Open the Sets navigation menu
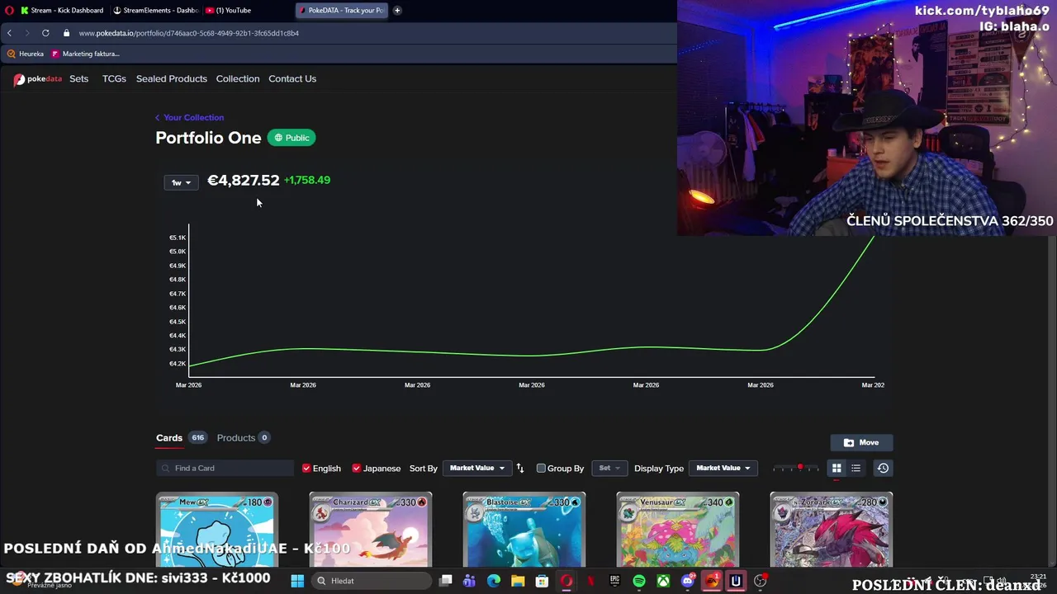Image resolution: width=1057 pixels, height=594 pixels. [79, 78]
